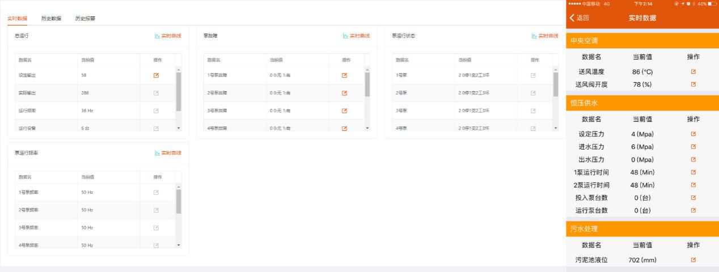The image size is (719, 272).
Task: Click edit icon for 3号泵频率 row
Action: [x=156, y=228]
